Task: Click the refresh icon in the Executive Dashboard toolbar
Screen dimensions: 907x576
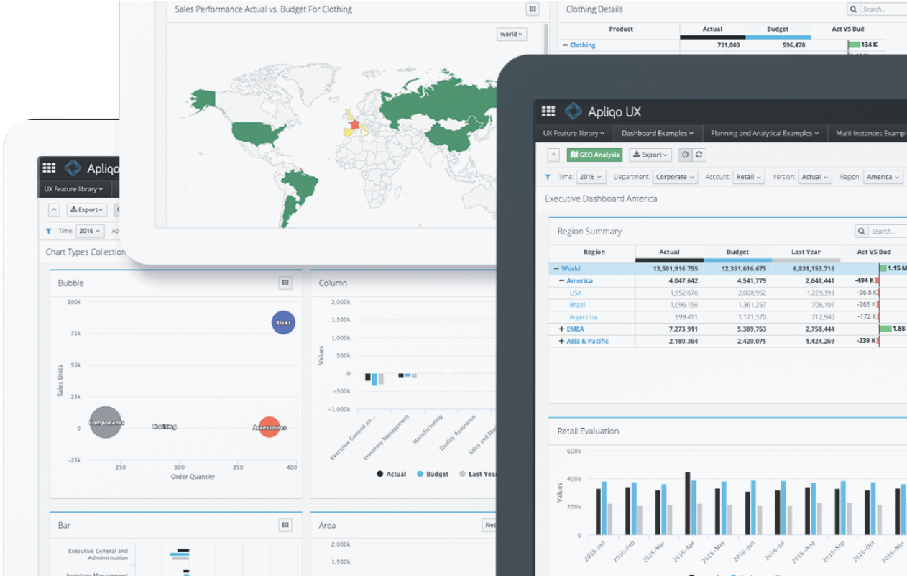Action: (699, 155)
